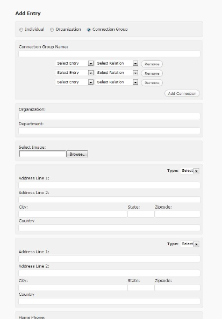Select the Connection Group radio option
Image resolution: width=222 pixels, height=319 pixels.
tap(89, 30)
